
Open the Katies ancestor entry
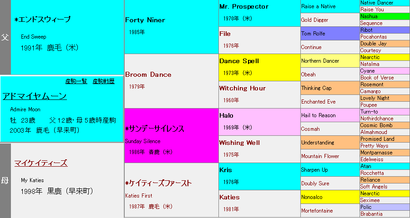click(229, 197)
